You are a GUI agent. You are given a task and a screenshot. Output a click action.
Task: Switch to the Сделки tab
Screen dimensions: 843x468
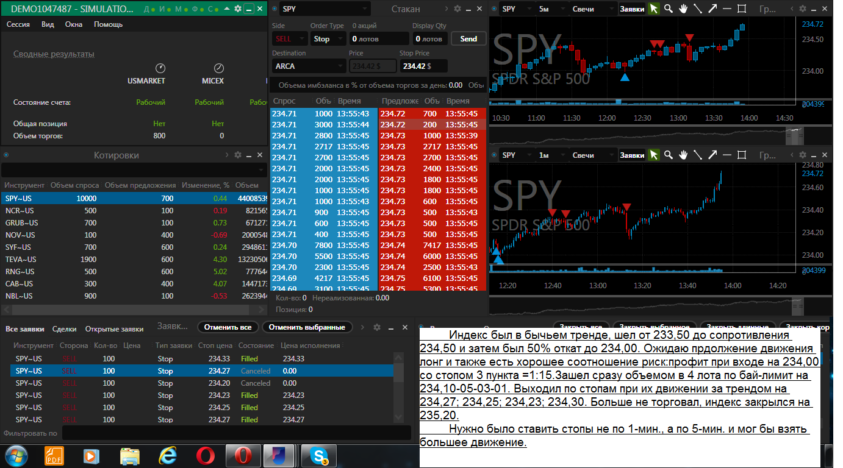(64, 328)
